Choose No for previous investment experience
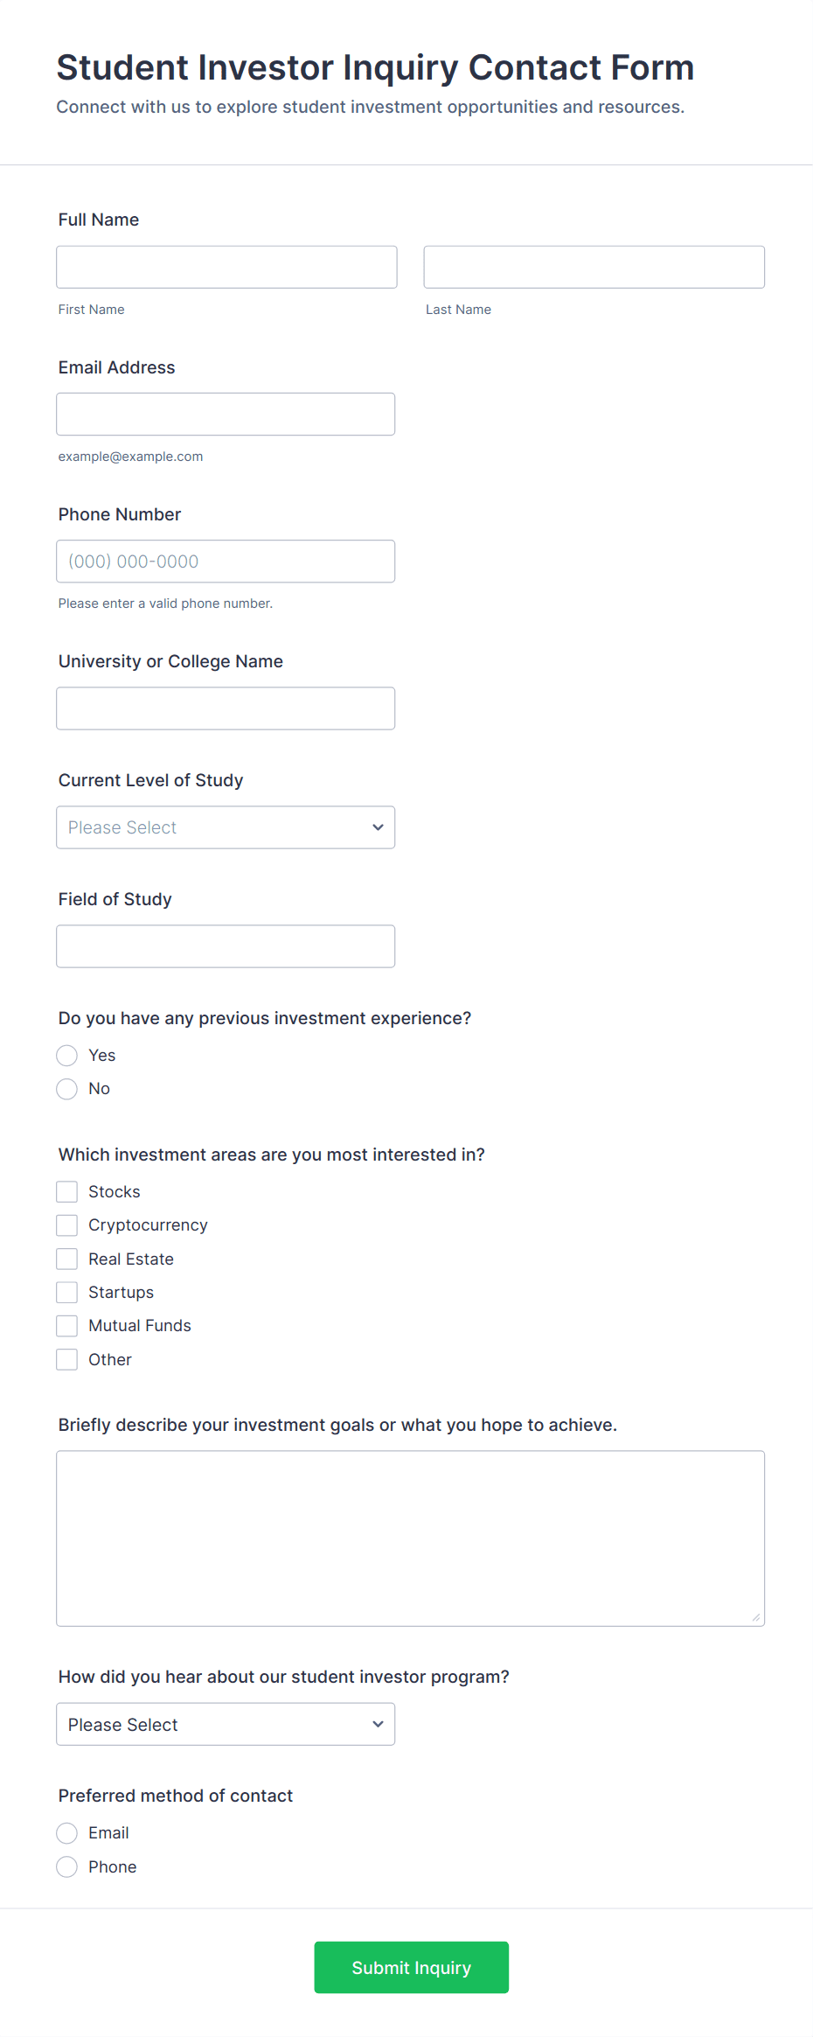 (67, 1089)
